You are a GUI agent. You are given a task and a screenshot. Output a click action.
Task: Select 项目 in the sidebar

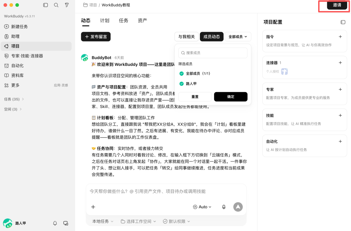[x=36, y=46]
